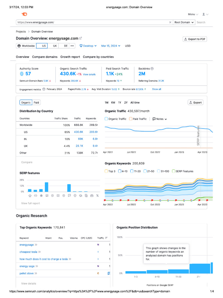The height and width of the screenshot is (298, 223).
Task: Click the Engagement metrics info icon
Action: coord(44,89)
